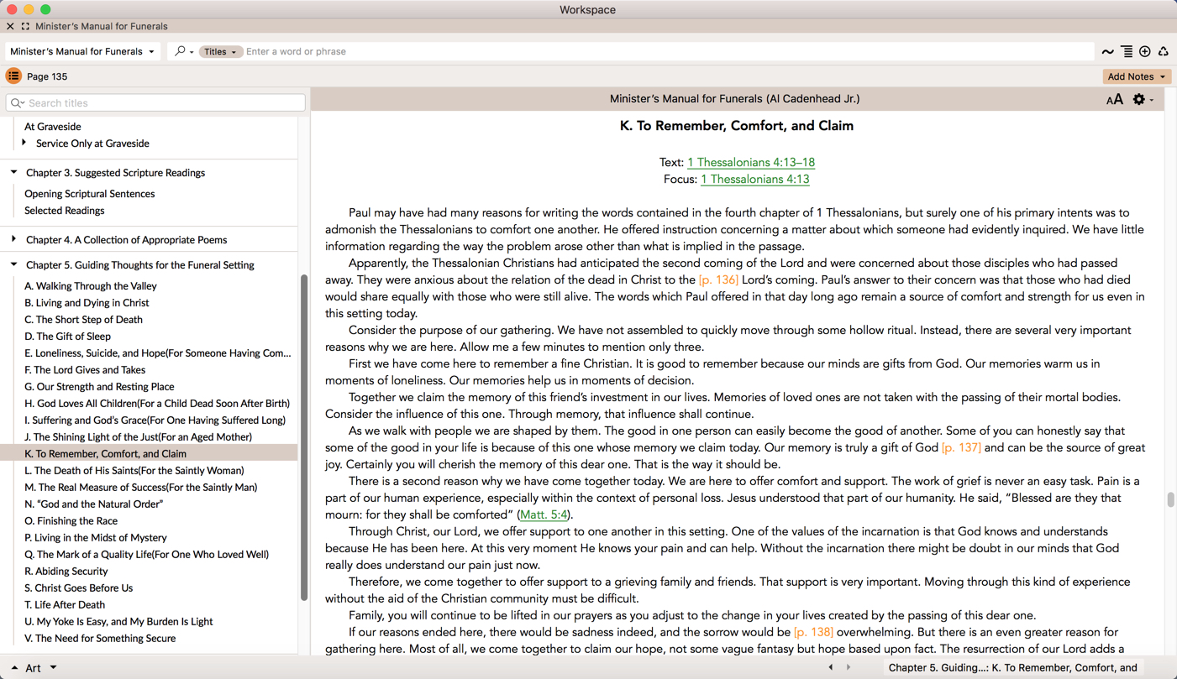Select R. Abiding Security

pyautogui.click(x=66, y=572)
